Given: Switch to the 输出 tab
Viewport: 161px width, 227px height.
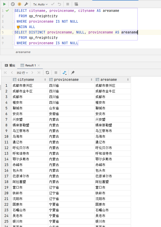Looking at the screenshot, I should point(10,65).
